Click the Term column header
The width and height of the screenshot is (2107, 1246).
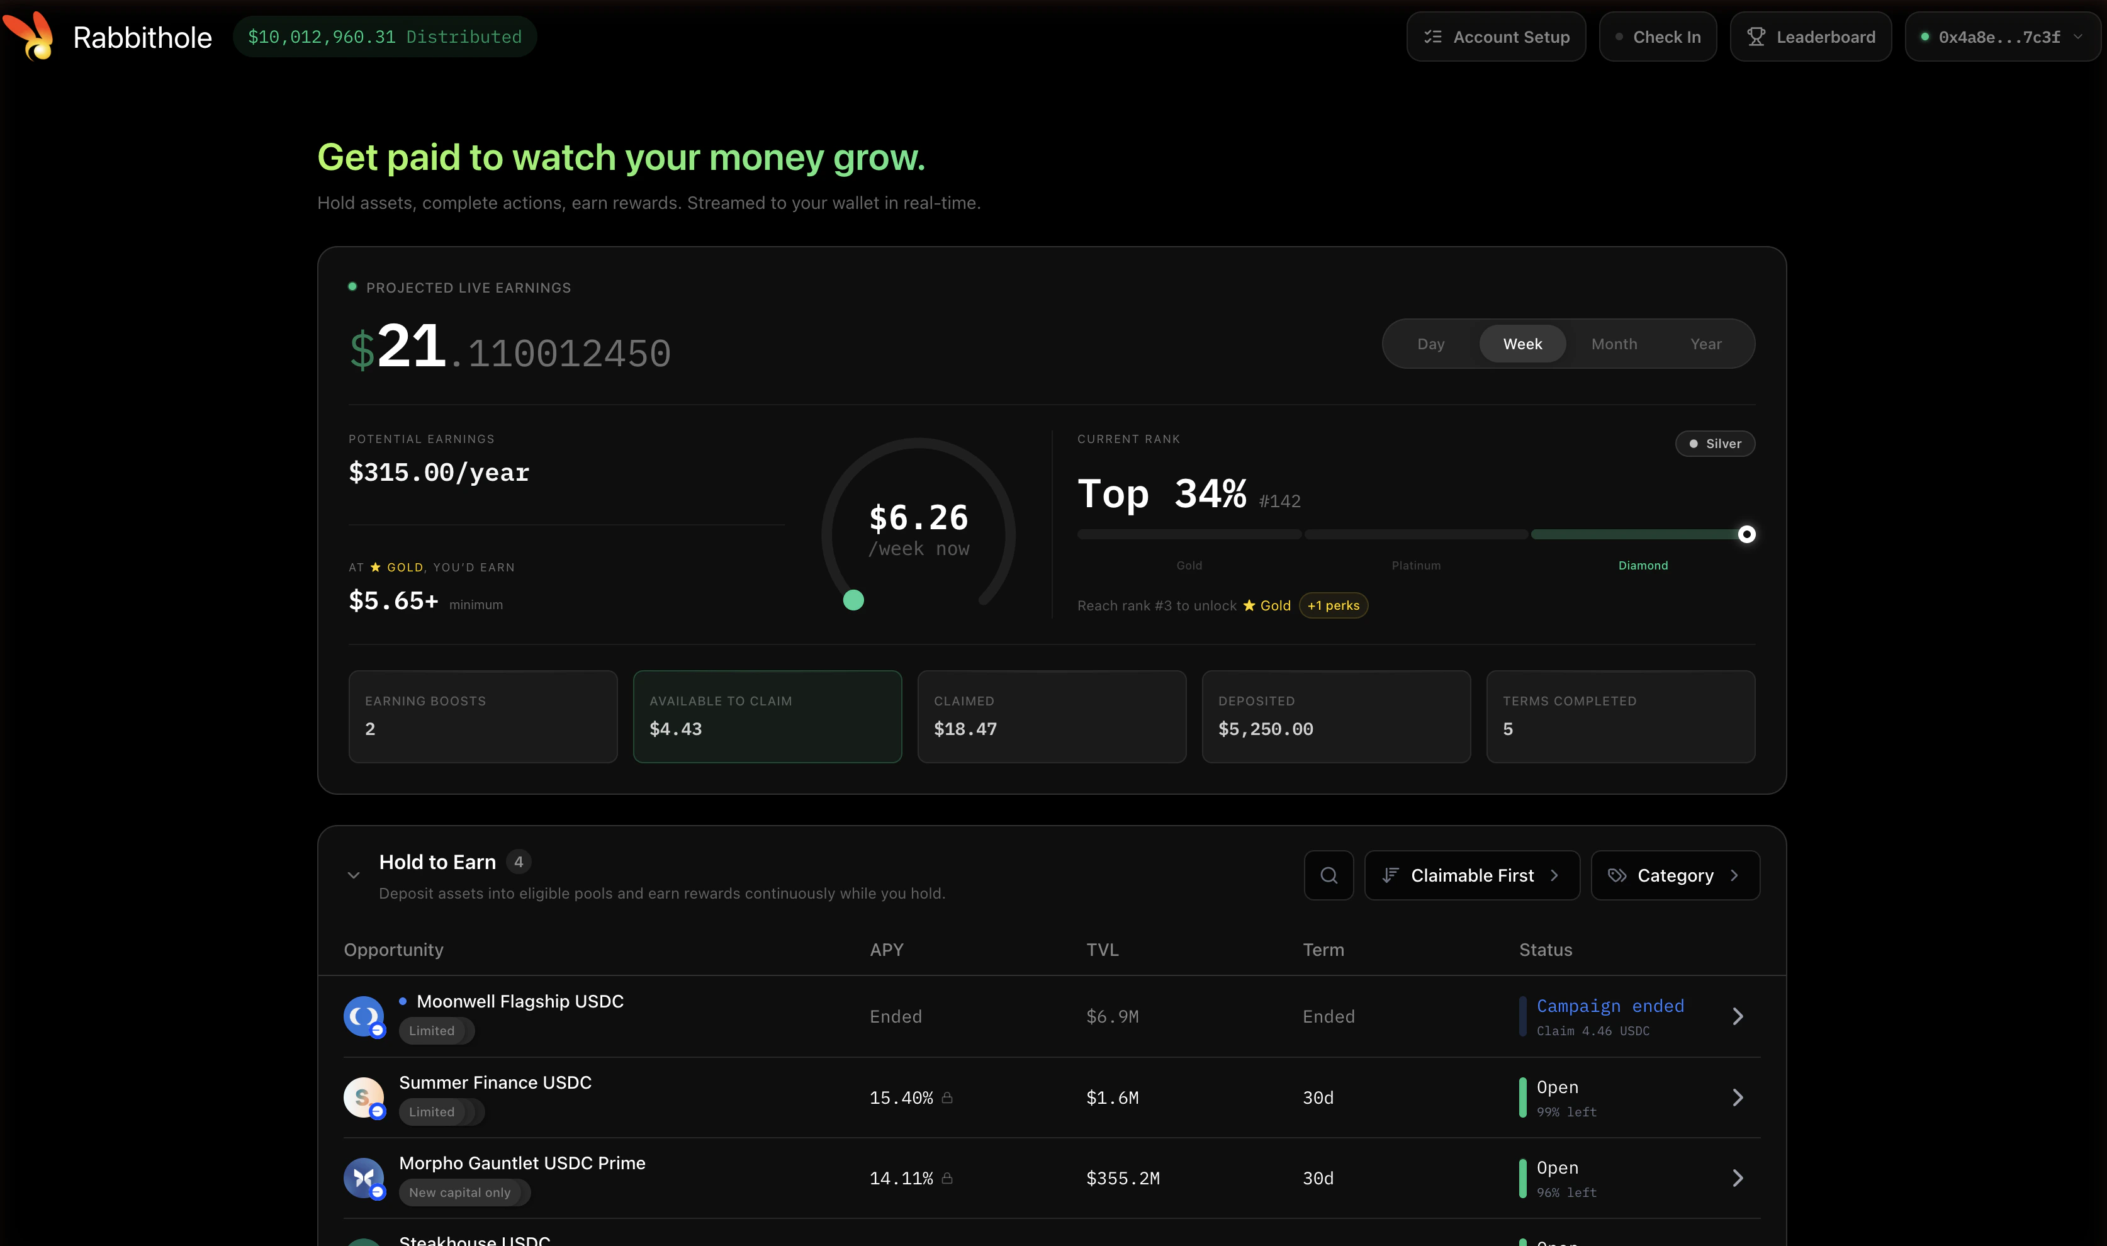[x=1323, y=950]
